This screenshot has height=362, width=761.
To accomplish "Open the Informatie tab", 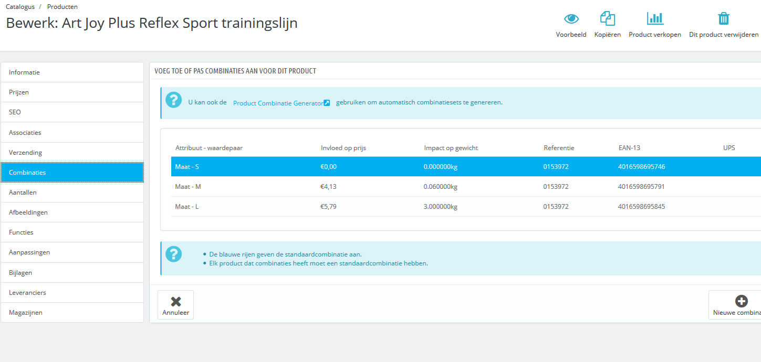I will coord(72,72).
